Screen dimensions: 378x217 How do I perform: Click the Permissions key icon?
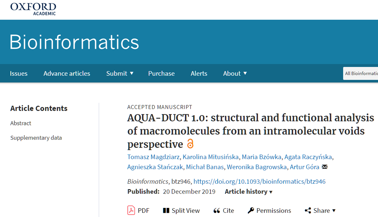click(x=251, y=211)
